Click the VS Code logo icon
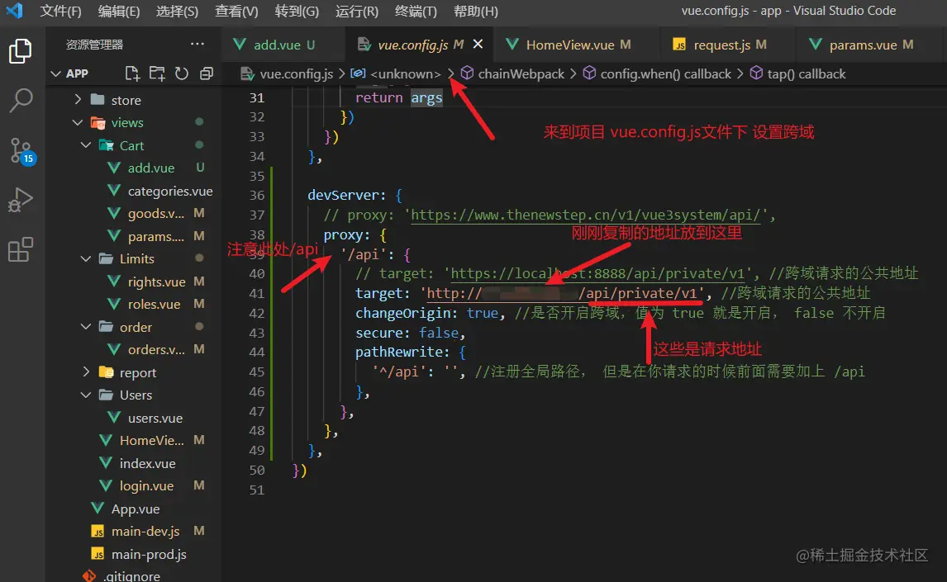 point(13,11)
